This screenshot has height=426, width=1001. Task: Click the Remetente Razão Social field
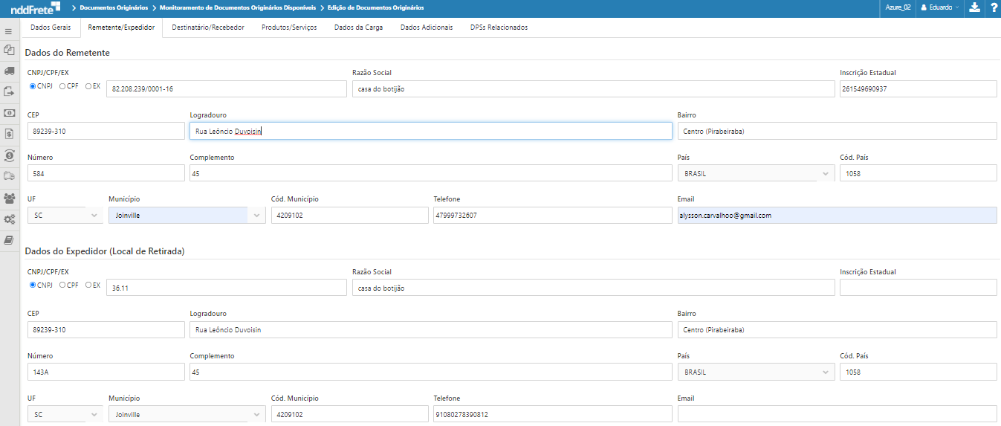[593, 89]
